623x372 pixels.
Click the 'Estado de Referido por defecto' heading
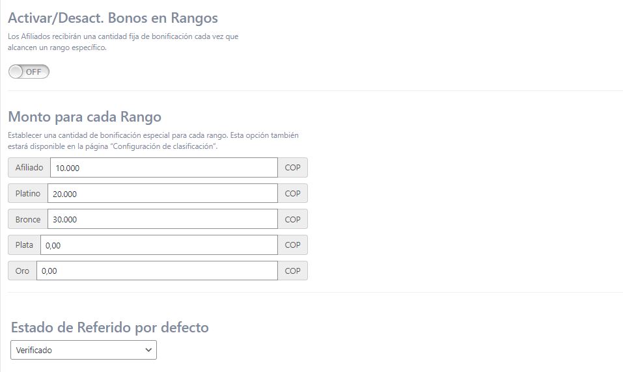pos(110,327)
